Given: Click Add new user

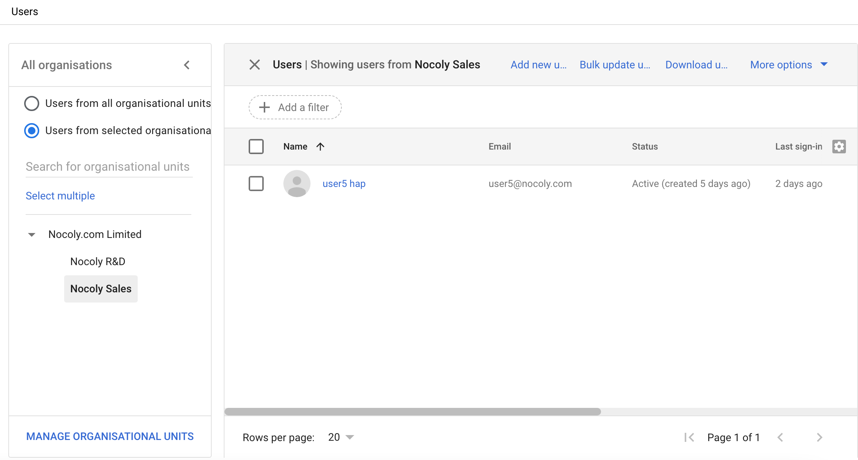Looking at the screenshot, I should (539, 65).
